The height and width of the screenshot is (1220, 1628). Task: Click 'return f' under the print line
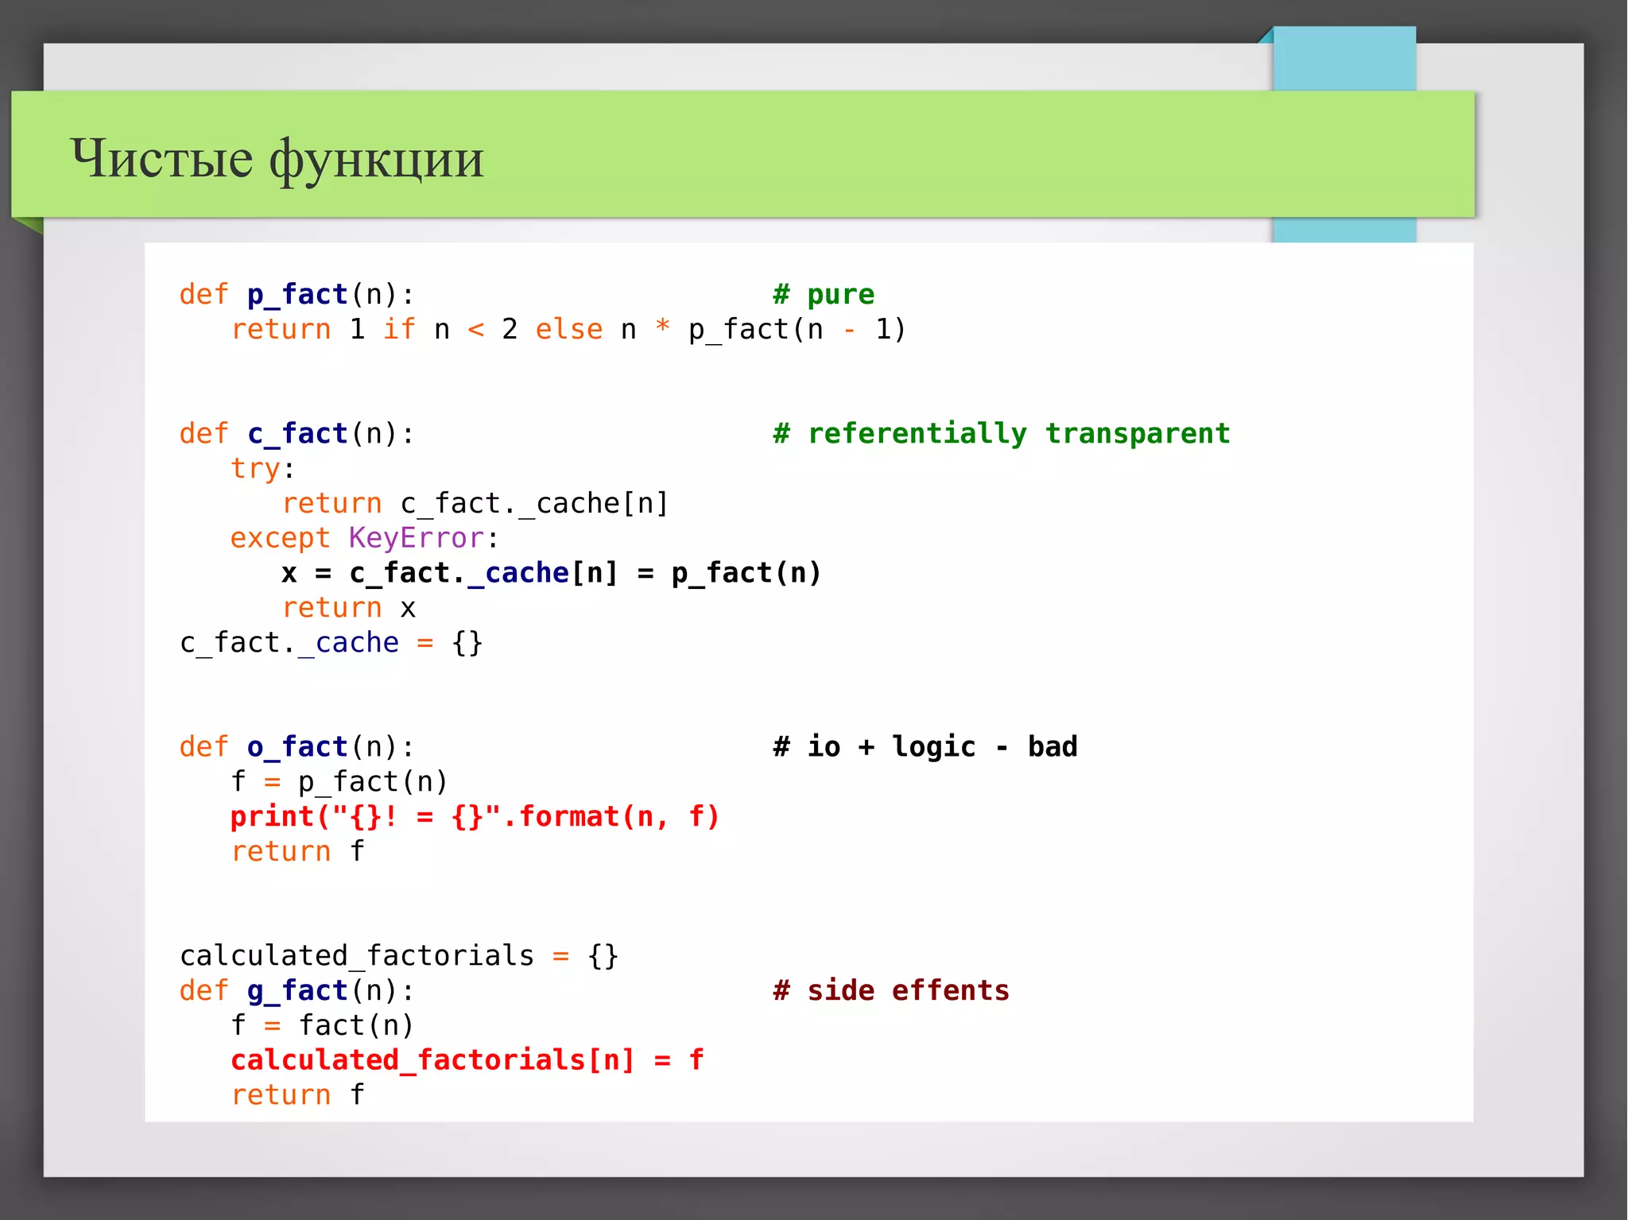pyautogui.click(x=297, y=851)
